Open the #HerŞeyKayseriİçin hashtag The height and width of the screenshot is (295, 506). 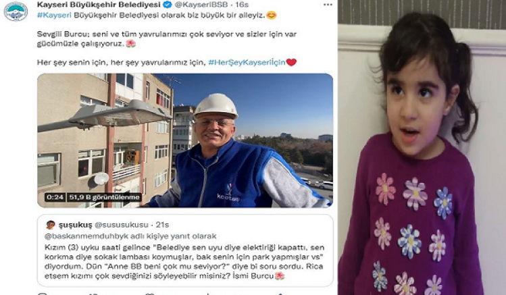[x=247, y=62]
